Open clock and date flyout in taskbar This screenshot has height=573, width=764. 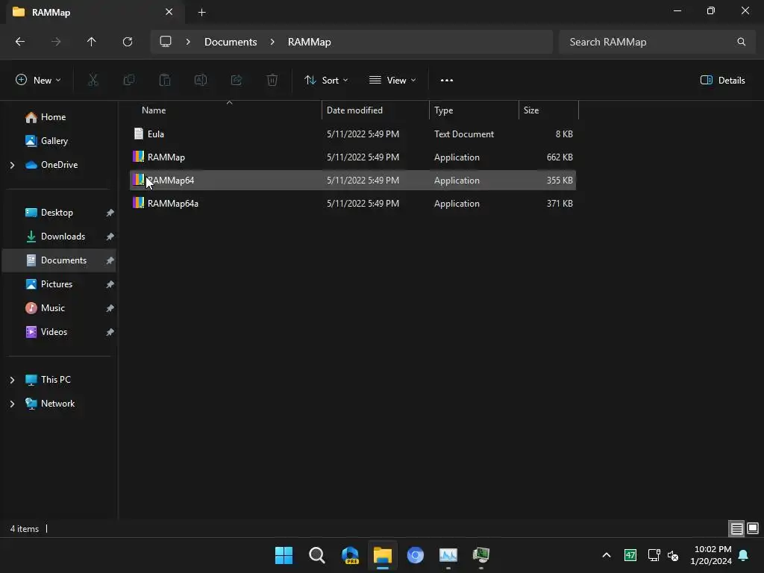coord(711,555)
